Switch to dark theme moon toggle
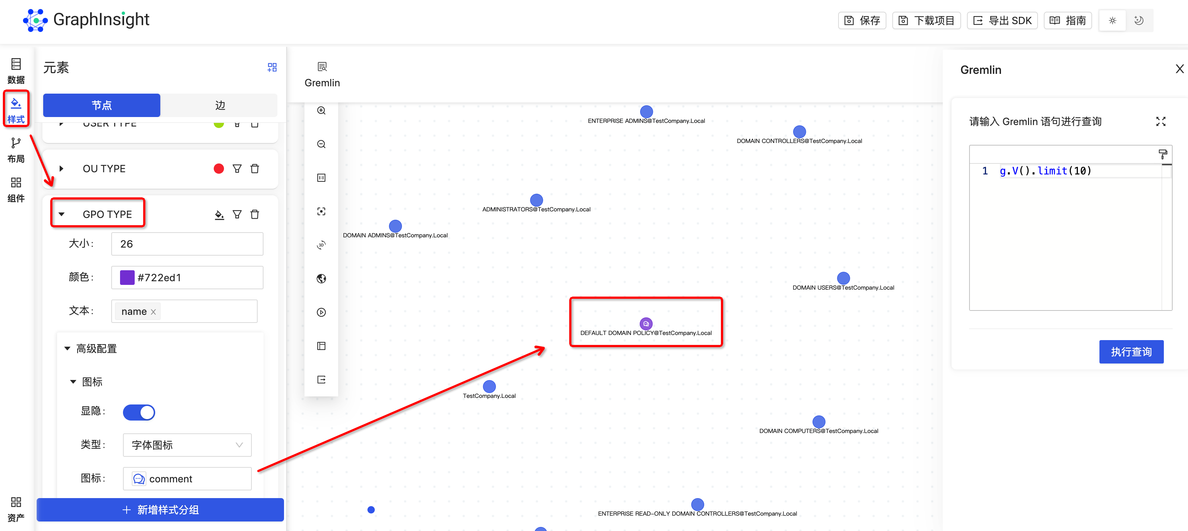 tap(1138, 21)
